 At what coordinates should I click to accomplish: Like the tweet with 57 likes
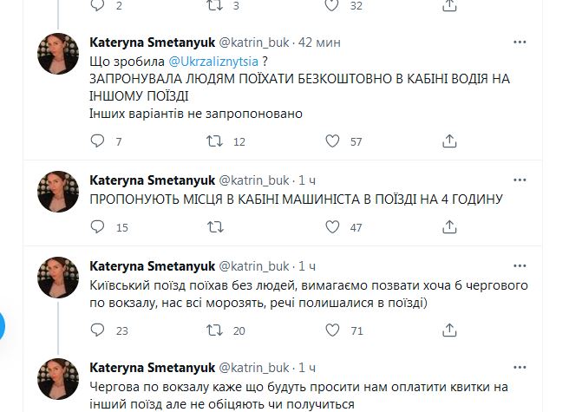click(x=331, y=141)
